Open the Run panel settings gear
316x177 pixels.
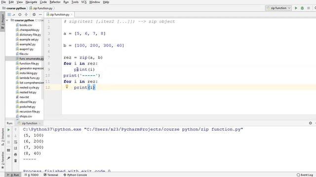(311, 123)
